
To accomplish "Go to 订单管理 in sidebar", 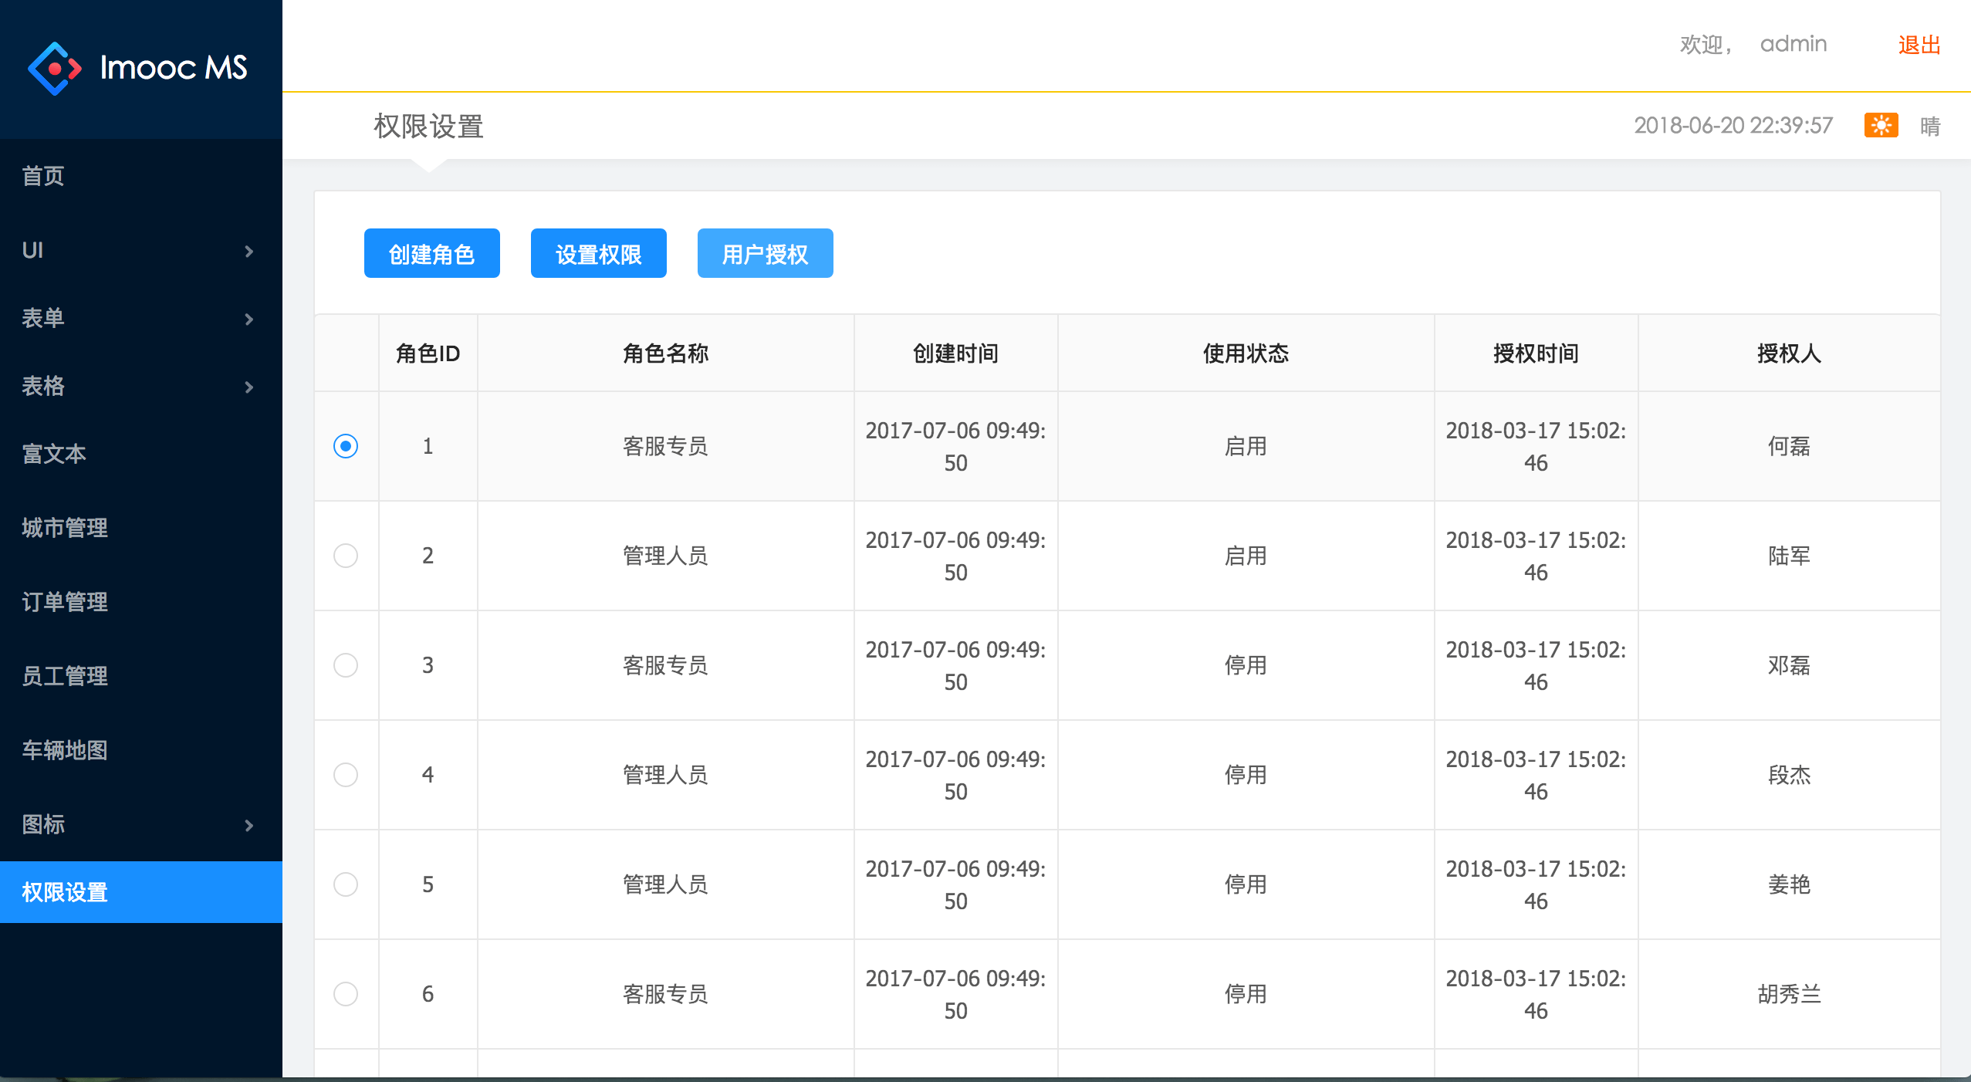I will [x=141, y=602].
